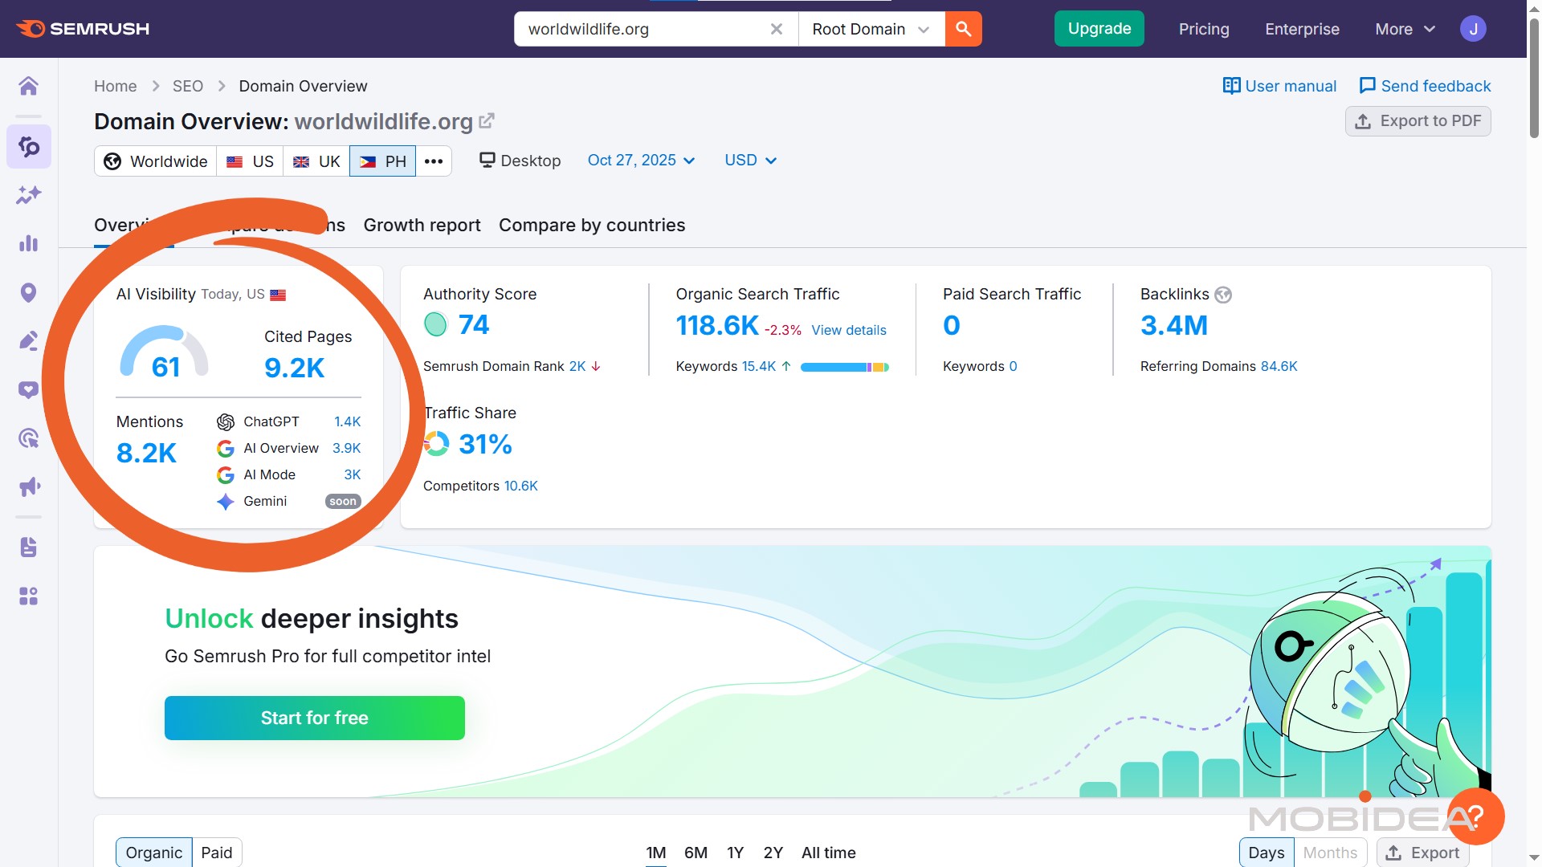Click the Keywords progress bar
The height and width of the screenshot is (867, 1542).
coord(843,367)
